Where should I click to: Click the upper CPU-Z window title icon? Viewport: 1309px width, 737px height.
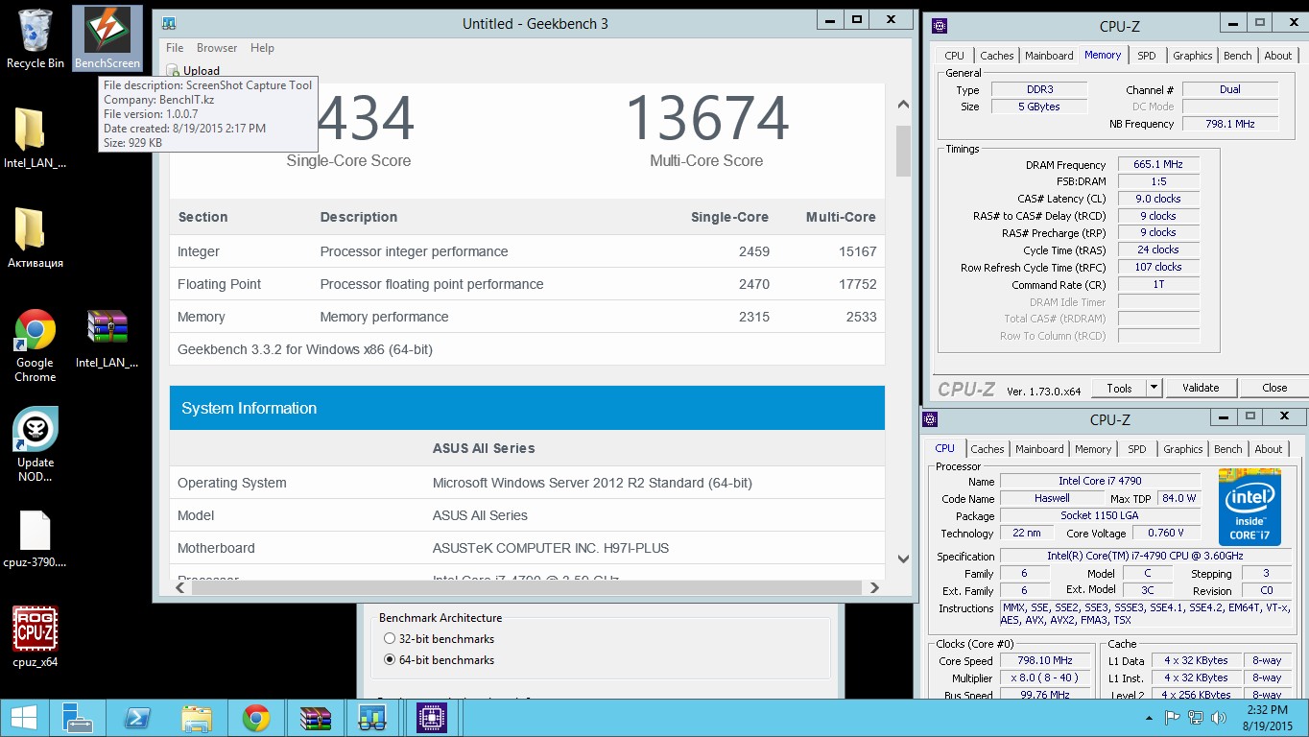coord(940,26)
